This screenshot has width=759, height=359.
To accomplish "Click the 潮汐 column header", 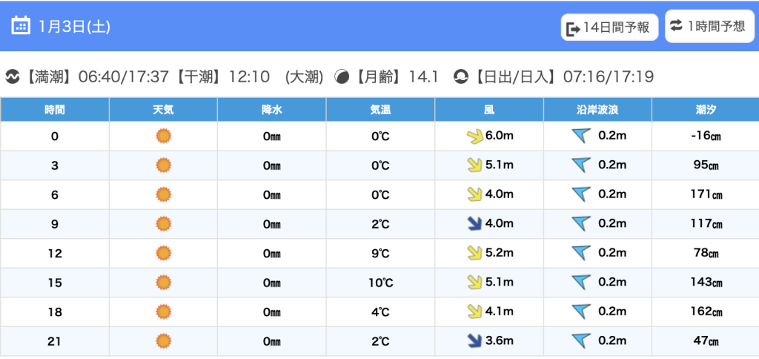I will click(x=706, y=110).
